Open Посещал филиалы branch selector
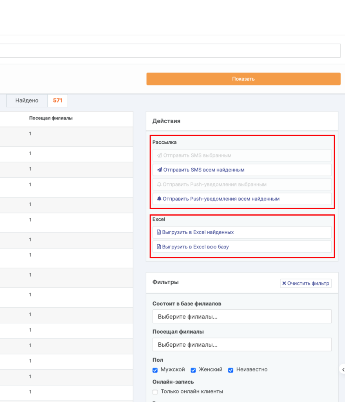The image size is (345, 402). click(x=242, y=345)
